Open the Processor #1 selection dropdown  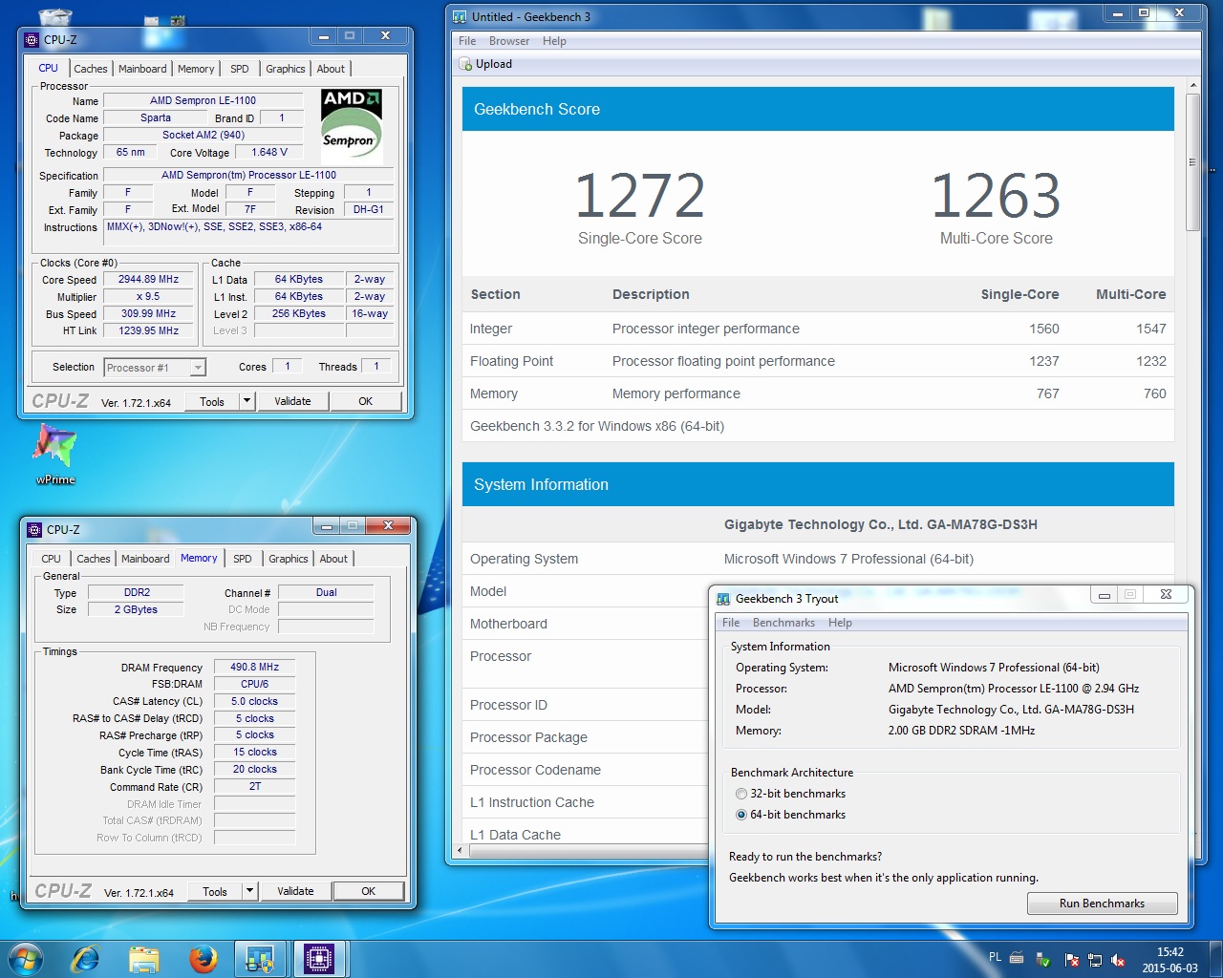click(155, 368)
